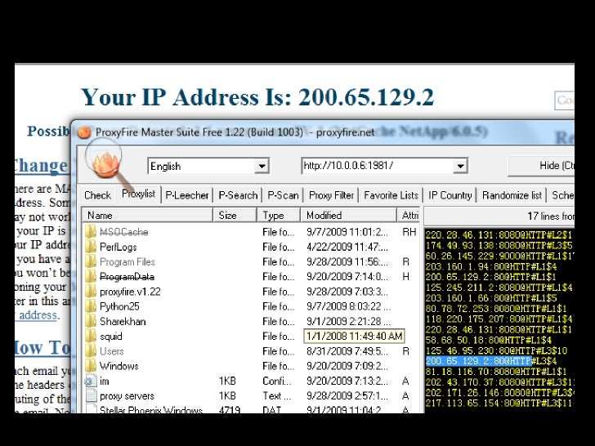Select proxy line 202.171.26.146:8080
The width and height of the screenshot is (595, 446).
pyautogui.click(x=499, y=392)
